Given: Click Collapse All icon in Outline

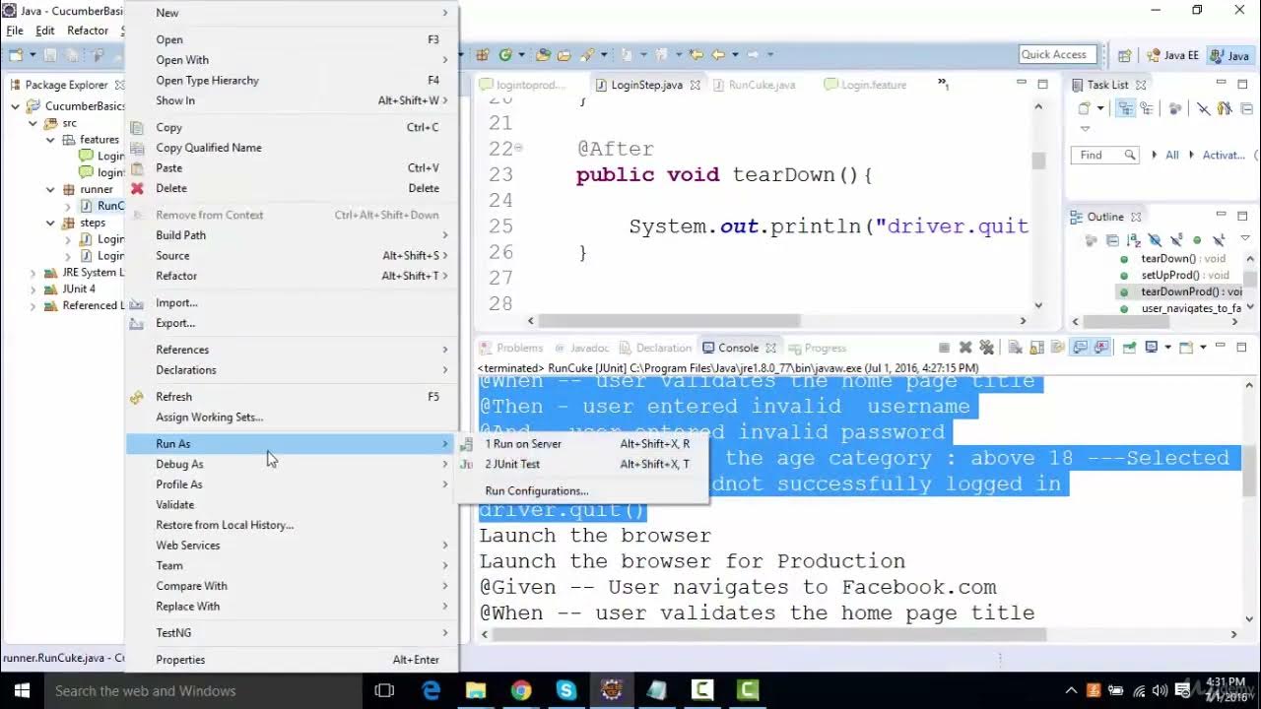Looking at the screenshot, I should pyautogui.click(x=1112, y=240).
